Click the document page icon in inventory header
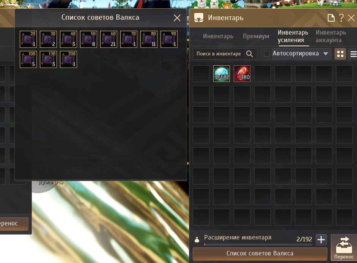Screen dimensions: 357x263 pos(331,18)
